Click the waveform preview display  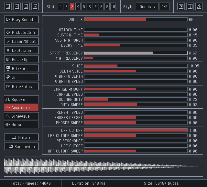point(103,166)
